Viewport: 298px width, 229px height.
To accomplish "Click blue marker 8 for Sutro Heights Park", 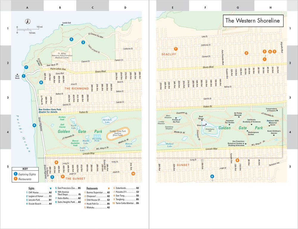I will [41, 82].
